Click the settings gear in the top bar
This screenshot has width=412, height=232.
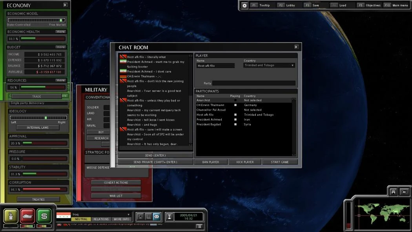[244, 5]
